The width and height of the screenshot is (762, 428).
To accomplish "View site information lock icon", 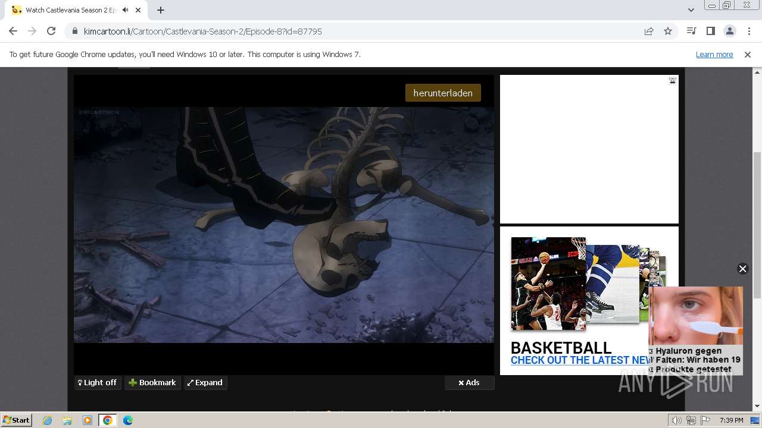I will click(x=74, y=31).
